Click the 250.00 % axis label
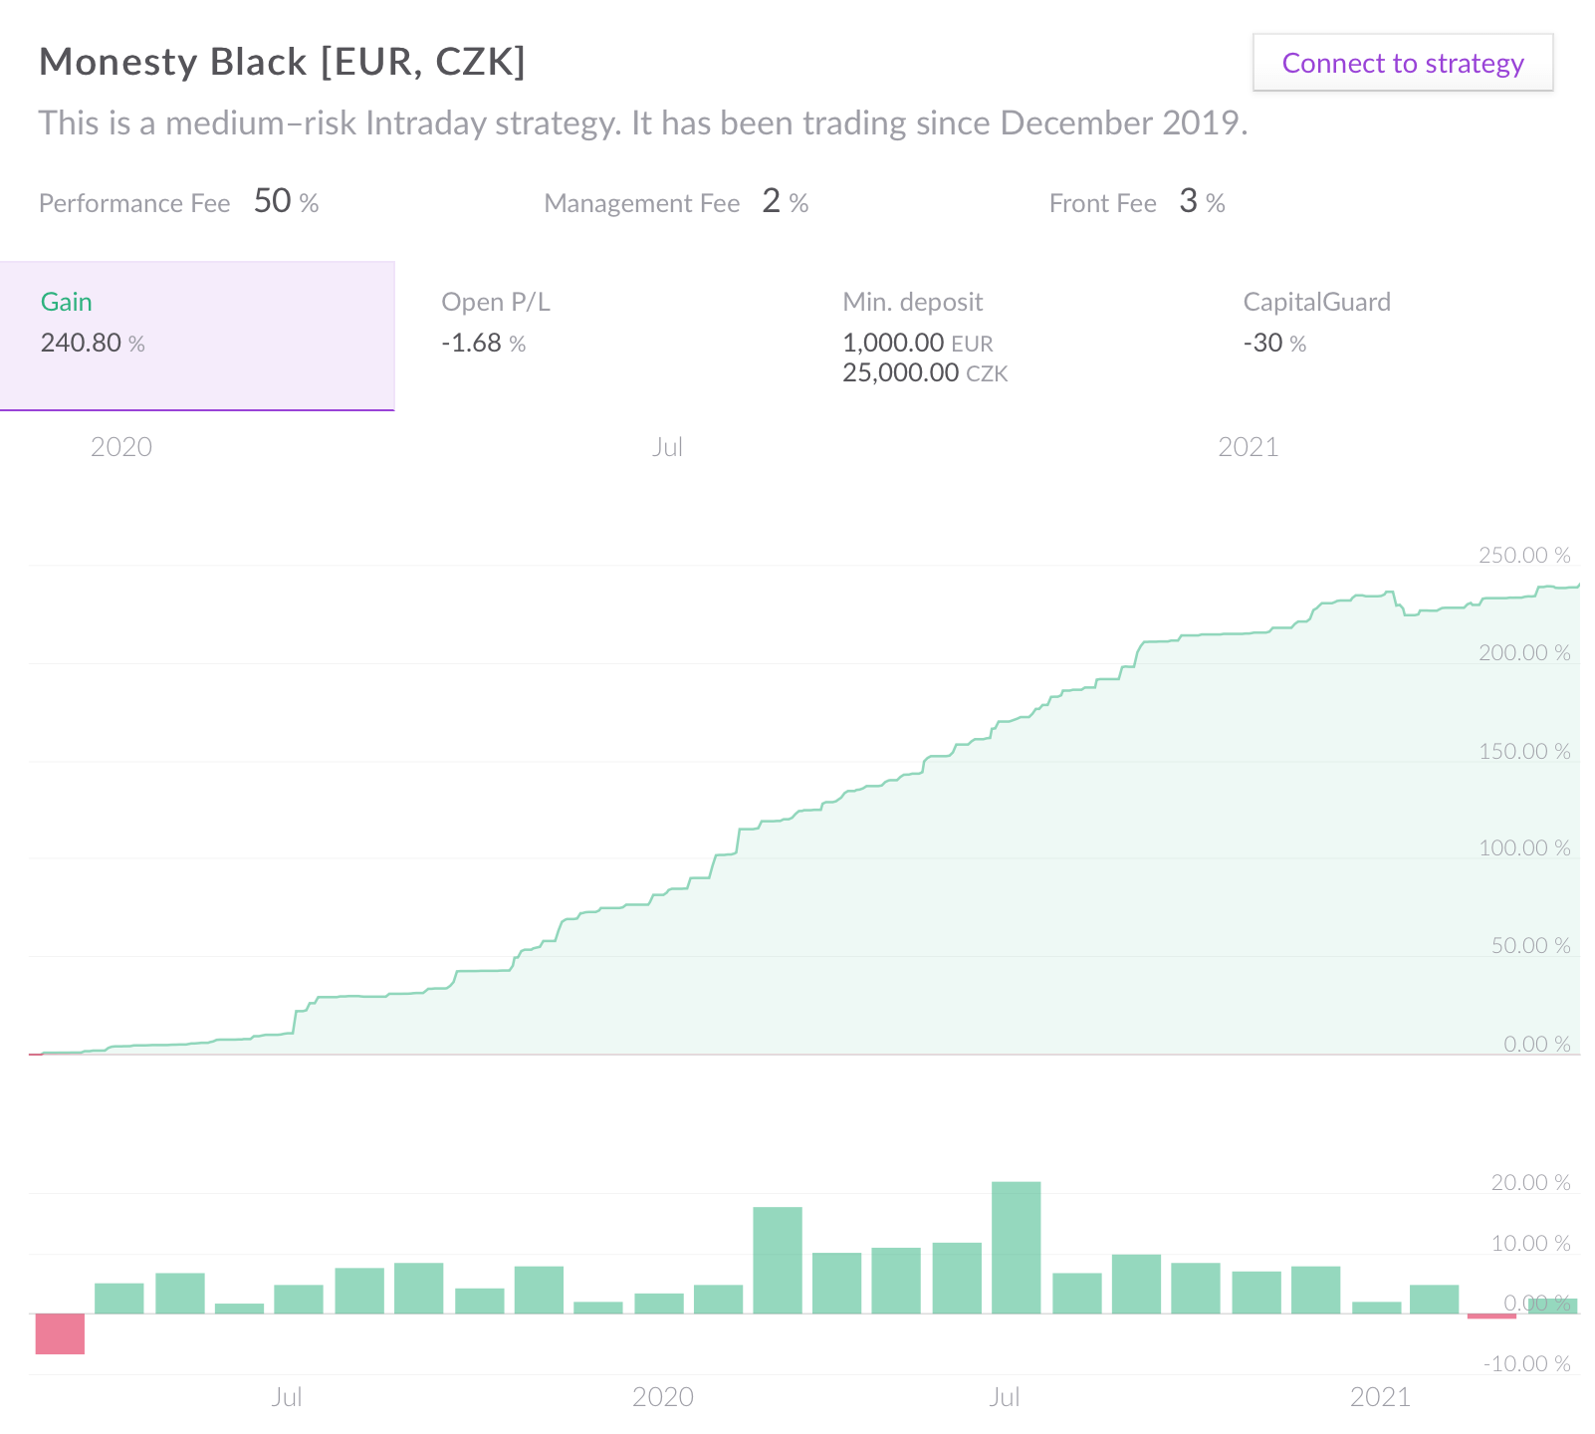 tap(1524, 556)
